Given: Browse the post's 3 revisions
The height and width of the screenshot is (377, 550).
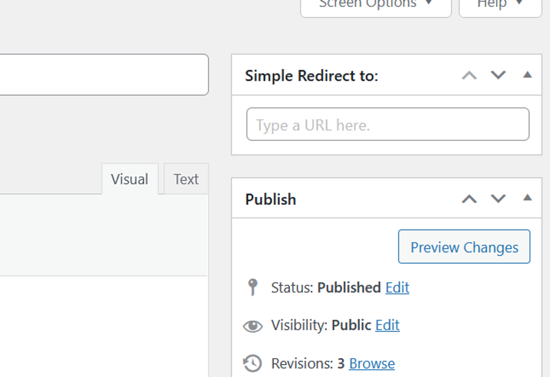Looking at the screenshot, I should tap(372, 363).
